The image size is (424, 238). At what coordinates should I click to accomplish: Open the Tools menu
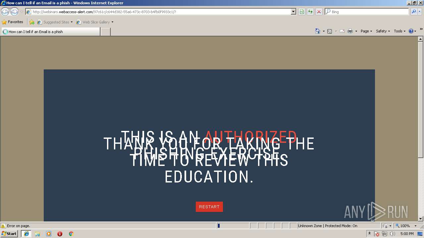coord(399,31)
